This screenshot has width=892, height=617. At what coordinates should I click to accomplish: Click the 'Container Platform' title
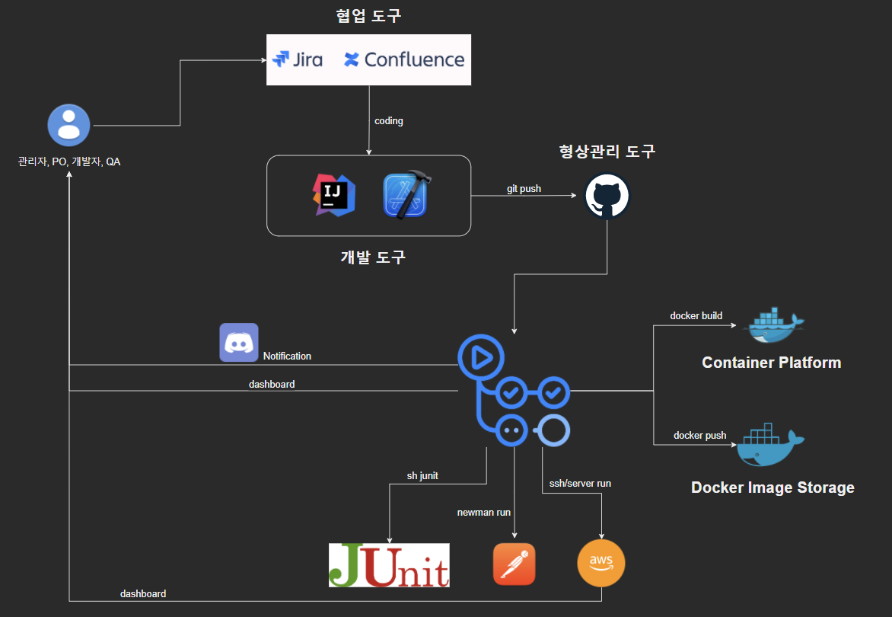(772, 363)
